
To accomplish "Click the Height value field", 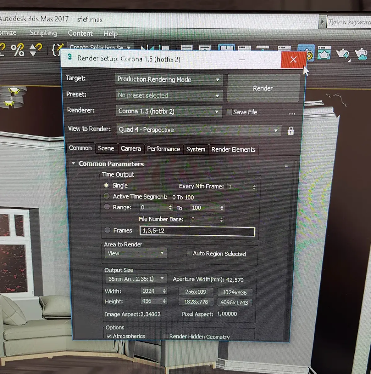I will [x=151, y=301].
